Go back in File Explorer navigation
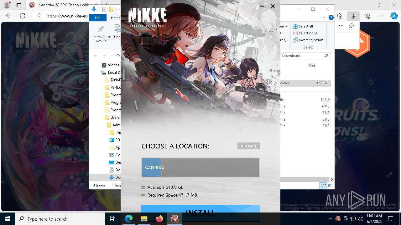This screenshot has height=225, width=401. click(95, 56)
